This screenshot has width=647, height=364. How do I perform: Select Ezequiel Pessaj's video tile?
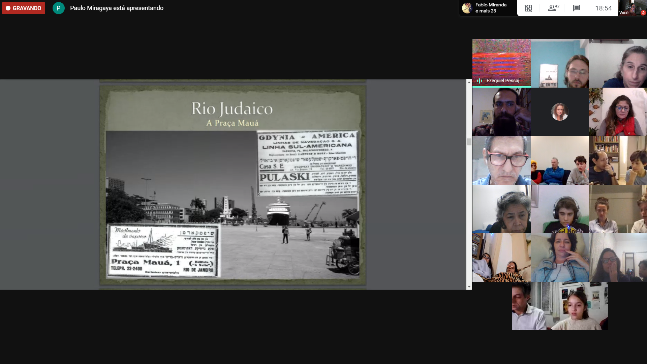(501, 63)
